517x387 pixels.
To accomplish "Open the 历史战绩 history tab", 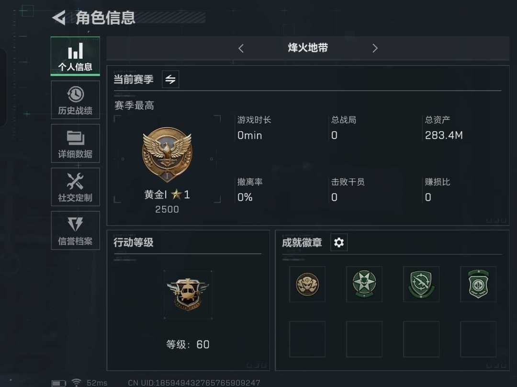I will (x=75, y=100).
